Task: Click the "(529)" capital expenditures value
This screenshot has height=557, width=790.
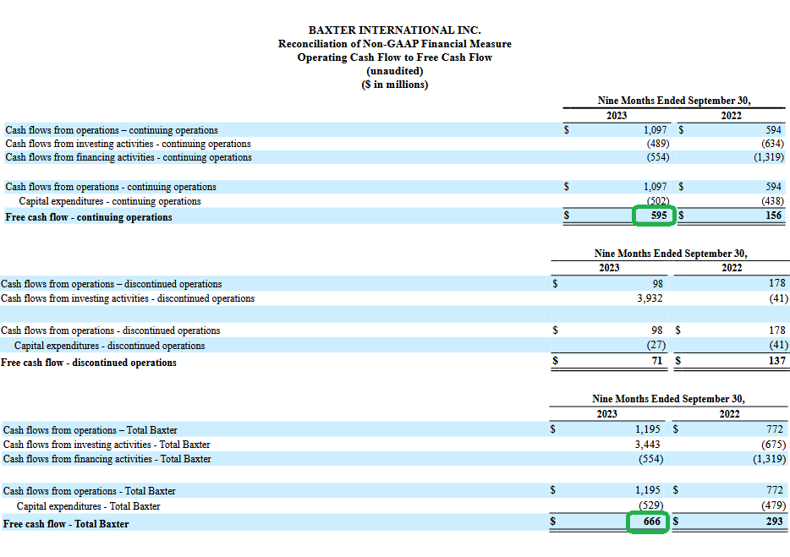Action: point(651,505)
